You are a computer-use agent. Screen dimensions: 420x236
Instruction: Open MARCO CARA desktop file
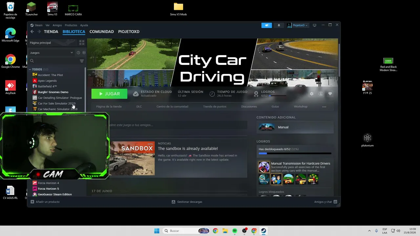73,10
